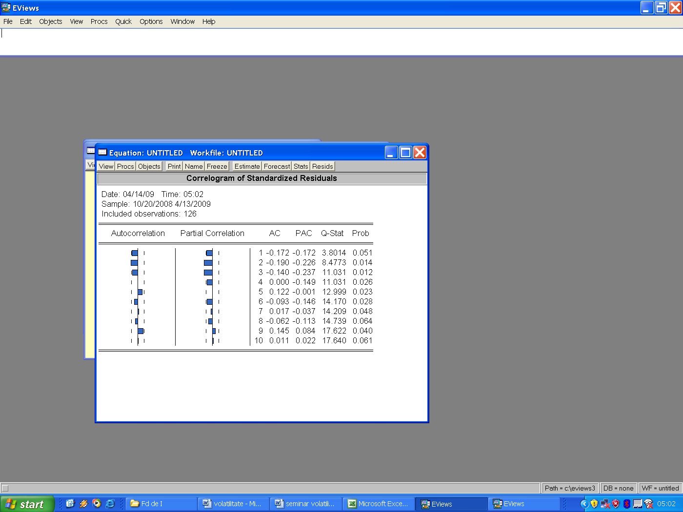Screen dimensions: 683x512
Task: Click the background workfile window icon
Action: tap(91, 150)
